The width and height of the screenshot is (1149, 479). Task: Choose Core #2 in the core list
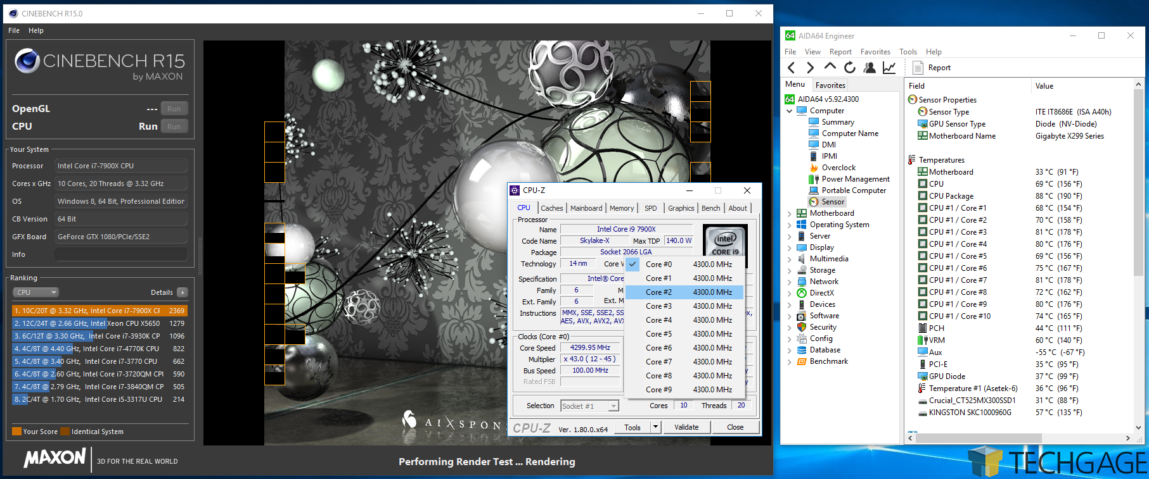[x=684, y=292]
